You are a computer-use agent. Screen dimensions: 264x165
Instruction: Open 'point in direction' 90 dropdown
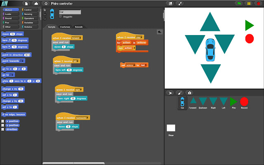pyautogui.click(x=29, y=55)
